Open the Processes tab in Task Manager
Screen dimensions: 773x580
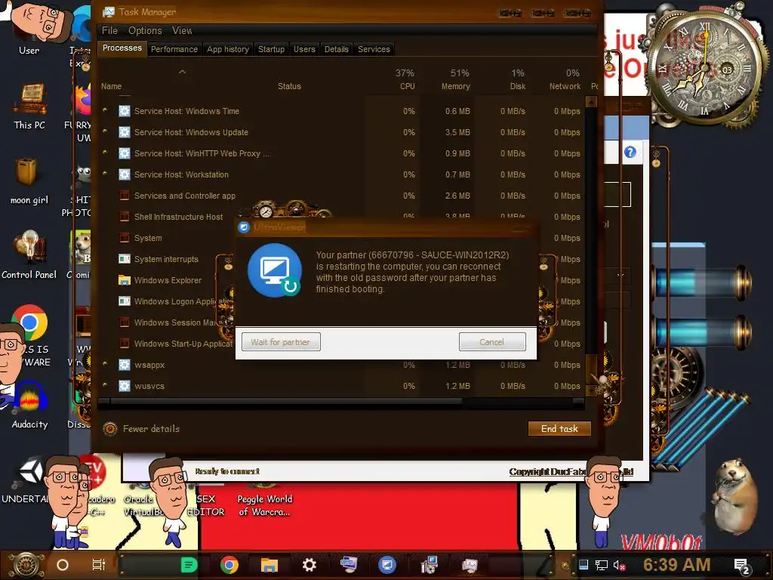[122, 48]
